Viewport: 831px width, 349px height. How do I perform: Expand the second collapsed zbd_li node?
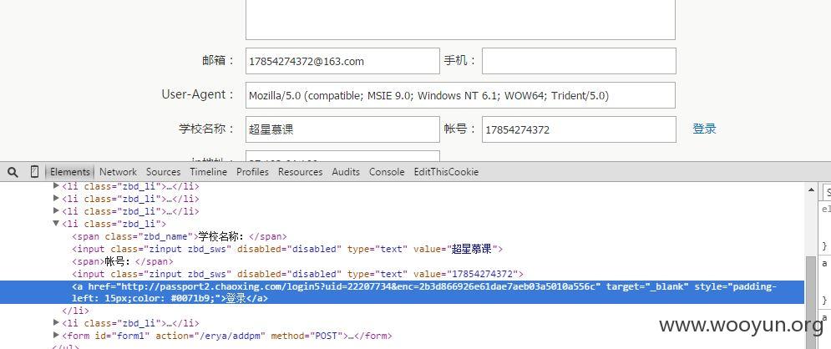click(x=57, y=199)
